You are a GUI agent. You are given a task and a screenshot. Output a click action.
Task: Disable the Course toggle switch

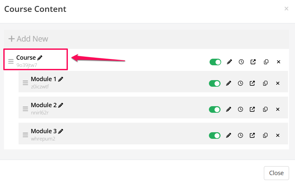(215, 62)
